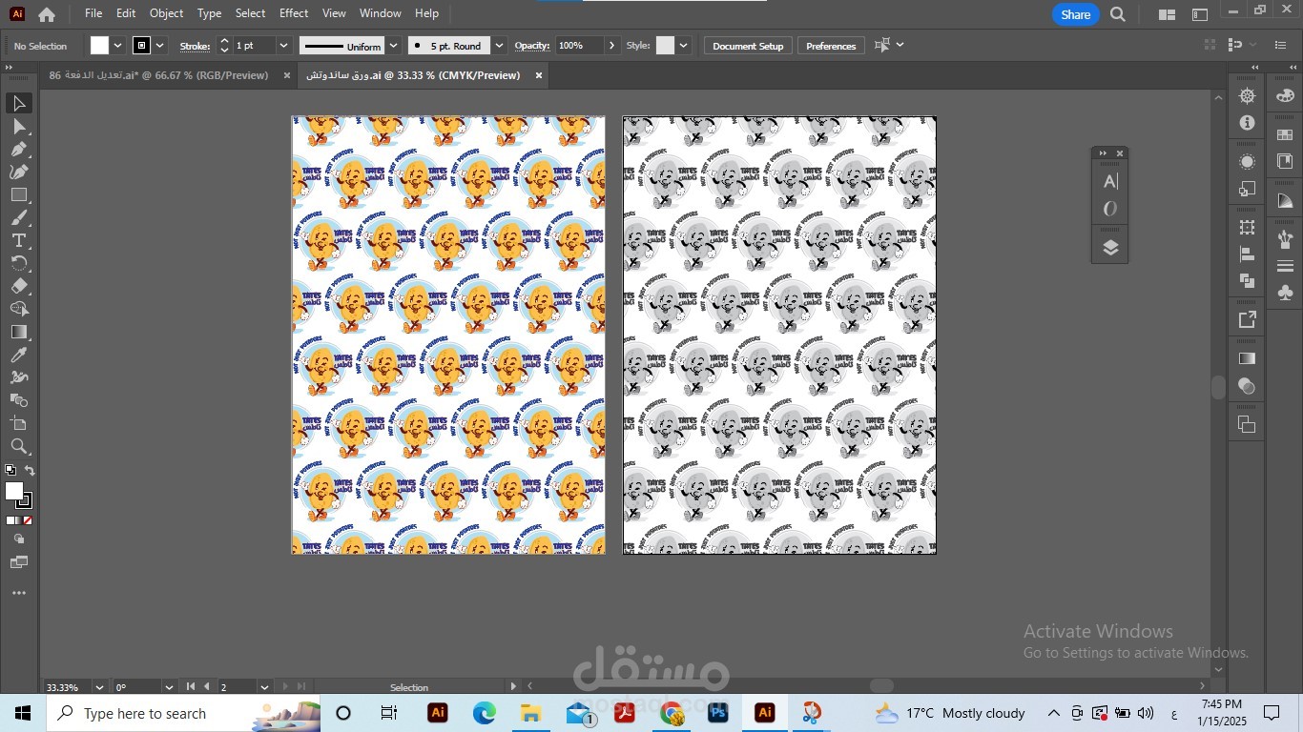1303x732 pixels.
Task: Switch to the RGB/Preview document tab at 66.67%
Action: pos(158,75)
